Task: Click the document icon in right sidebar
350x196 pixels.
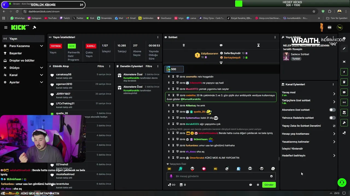Action: click(x=344, y=82)
